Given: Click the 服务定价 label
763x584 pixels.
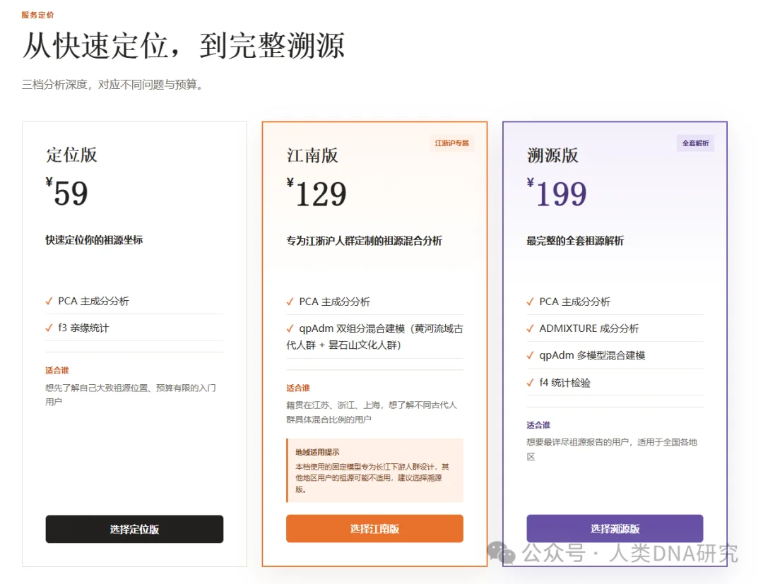Looking at the screenshot, I should pos(37,15).
